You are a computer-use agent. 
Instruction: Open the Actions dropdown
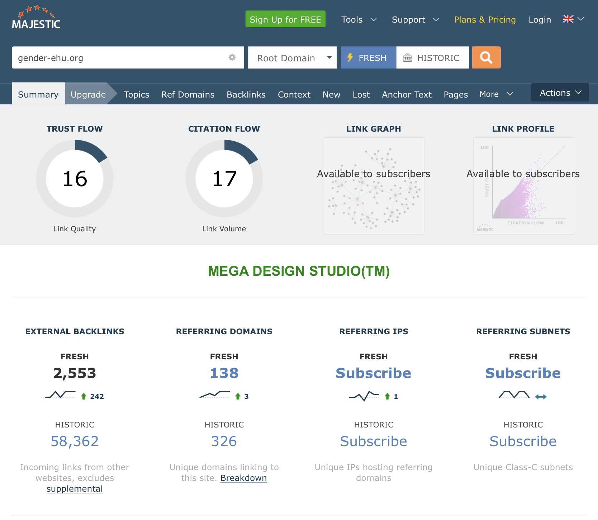click(x=560, y=93)
